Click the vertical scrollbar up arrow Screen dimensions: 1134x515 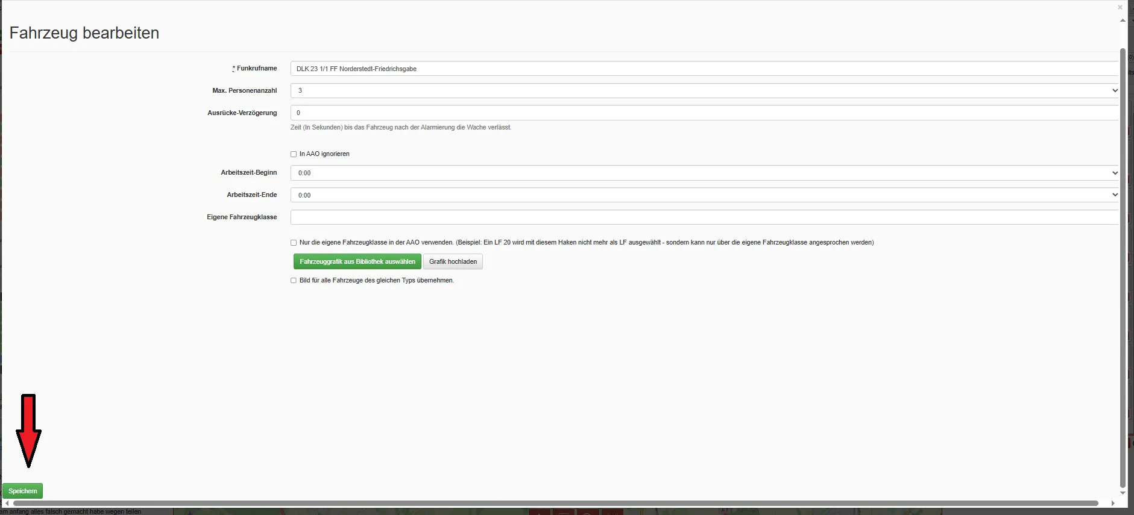1123,20
